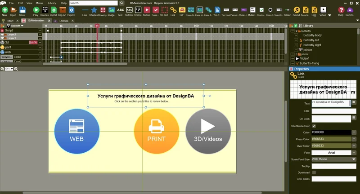Select the Shapes star tool
Image resolution: width=360 pixels, height=194 pixels.
coord(94,11)
